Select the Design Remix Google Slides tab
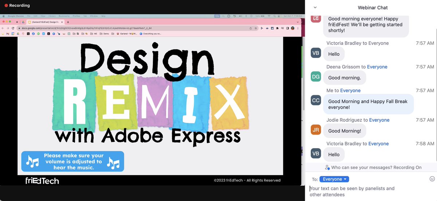The height and width of the screenshot is (201, 437). click(45, 22)
